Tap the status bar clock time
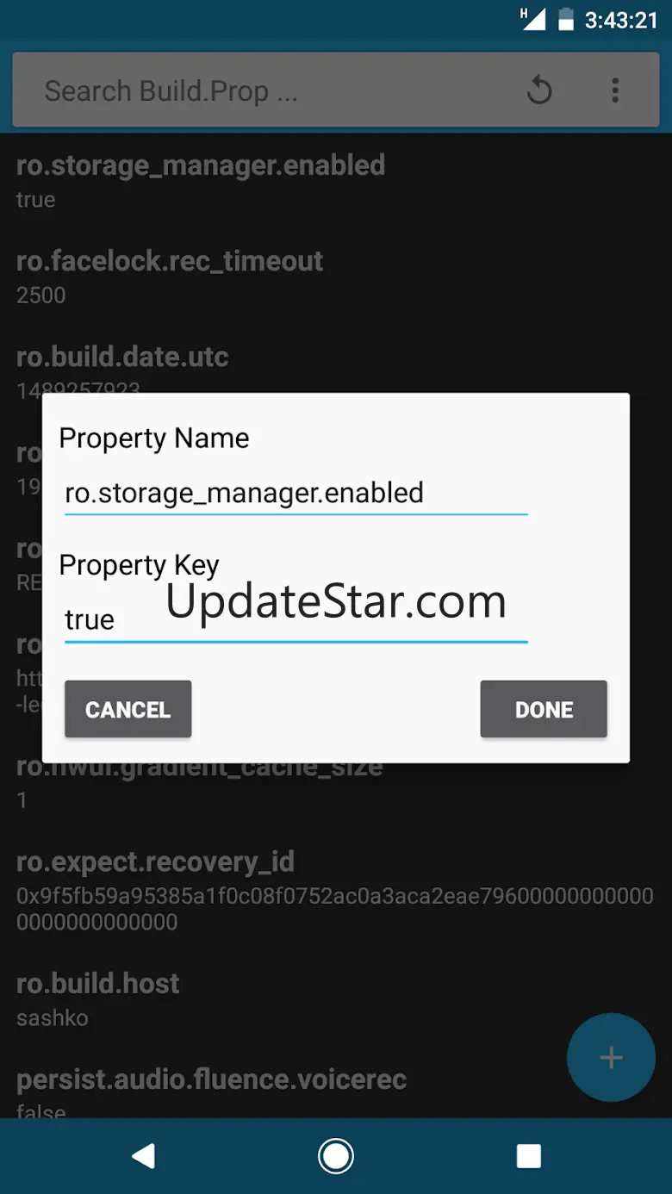The height and width of the screenshot is (1194, 672). coord(621,20)
